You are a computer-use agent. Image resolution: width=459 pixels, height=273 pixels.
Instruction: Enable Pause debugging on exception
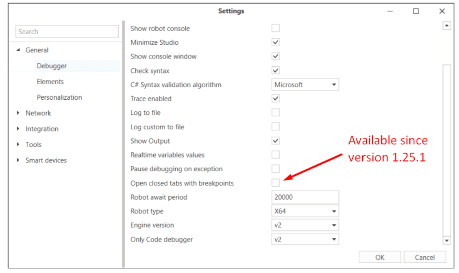(x=276, y=169)
